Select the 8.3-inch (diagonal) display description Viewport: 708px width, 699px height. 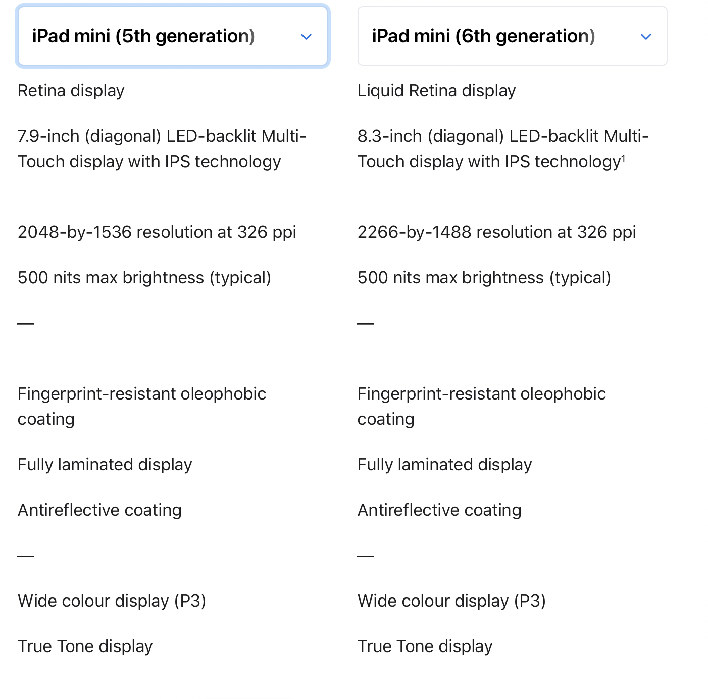click(x=503, y=149)
